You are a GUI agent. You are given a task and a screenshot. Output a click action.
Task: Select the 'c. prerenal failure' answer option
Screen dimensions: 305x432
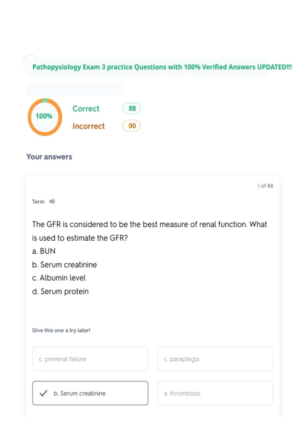[90, 359]
